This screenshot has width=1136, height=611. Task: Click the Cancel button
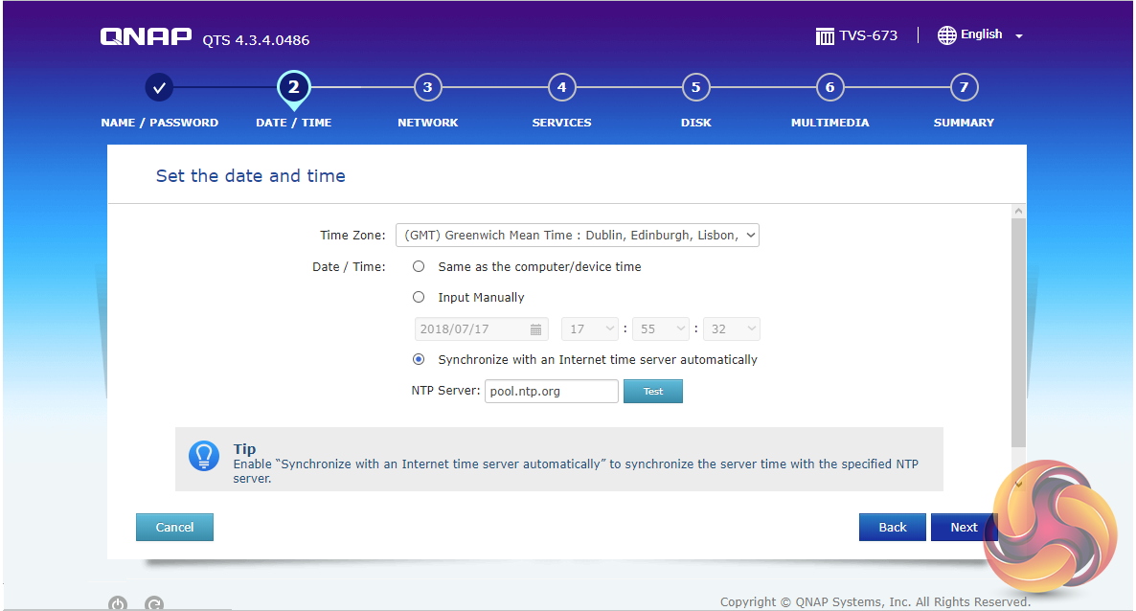174,528
